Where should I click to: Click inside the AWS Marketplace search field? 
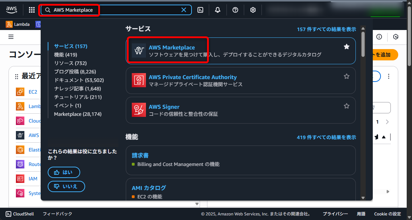[x=116, y=10]
